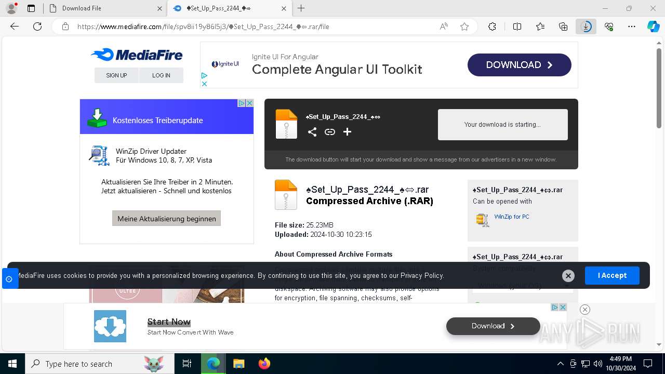Open the Copilot sidebar icon
This screenshot has width=665, height=374.
pyautogui.click(x=653, y=26)
